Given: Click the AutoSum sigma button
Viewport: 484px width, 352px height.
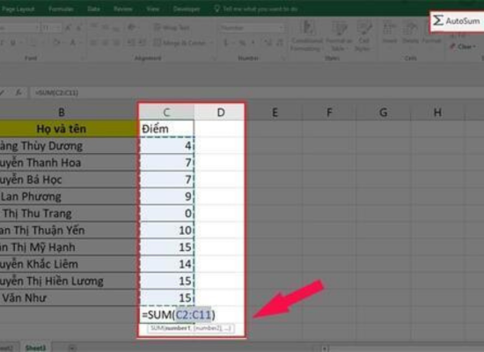Looking at the screenshot, I should pos(457,21).
